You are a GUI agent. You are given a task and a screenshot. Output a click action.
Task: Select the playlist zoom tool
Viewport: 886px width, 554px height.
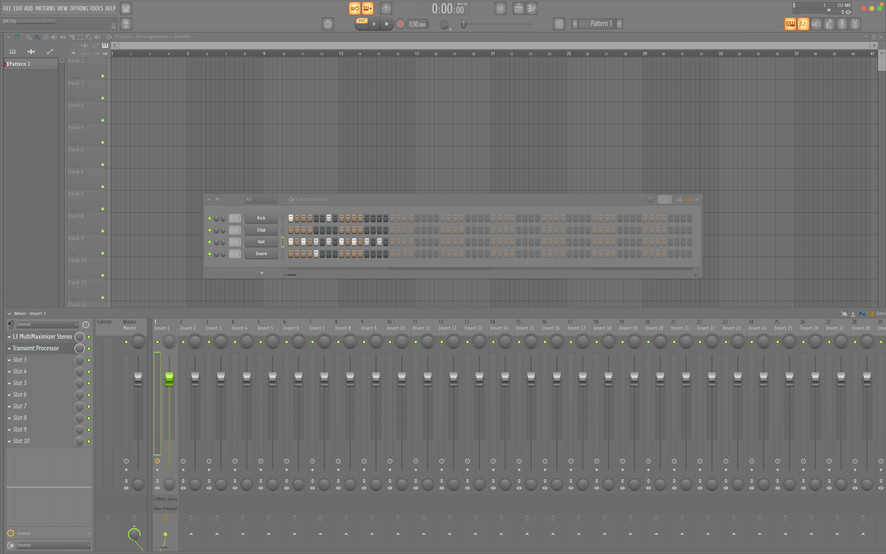pyautogui.click(x=89, y=37)
